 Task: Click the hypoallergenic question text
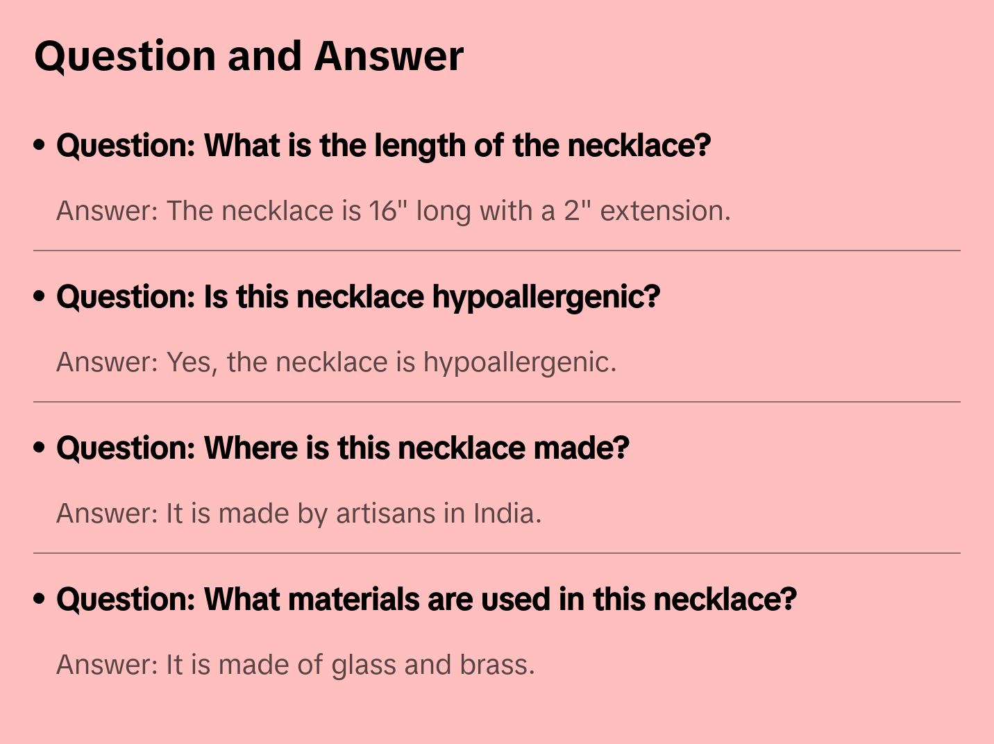click(x=357, y=297)
